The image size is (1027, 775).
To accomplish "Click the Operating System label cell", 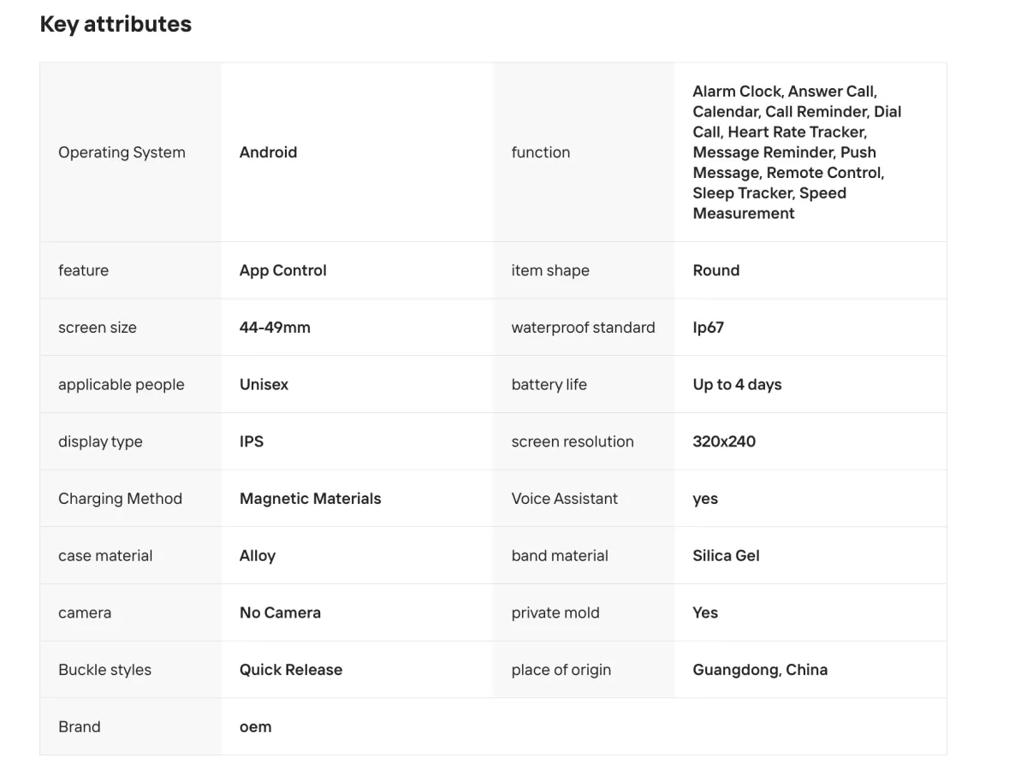I will (122, 152).
